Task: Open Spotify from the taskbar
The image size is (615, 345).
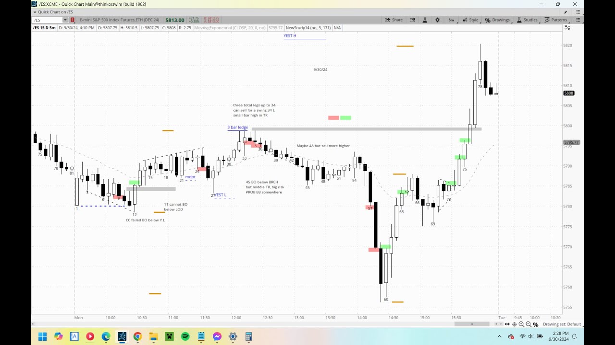Action: click(185, 336)
